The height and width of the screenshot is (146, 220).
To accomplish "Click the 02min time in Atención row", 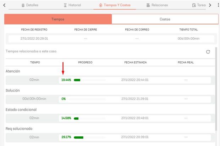I will tap(34, 80).
